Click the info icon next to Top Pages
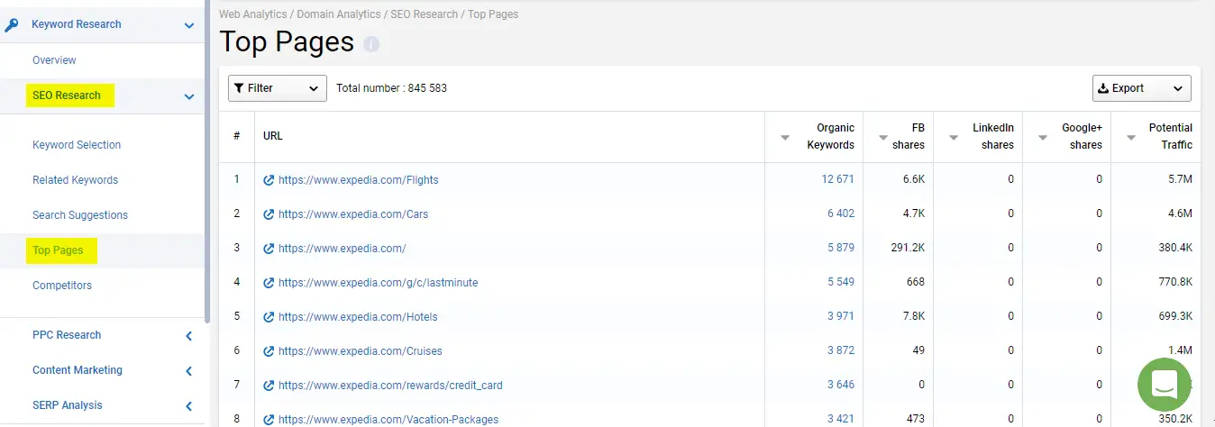This screenshot has height=427, width=1215. (x=371, y=43)
